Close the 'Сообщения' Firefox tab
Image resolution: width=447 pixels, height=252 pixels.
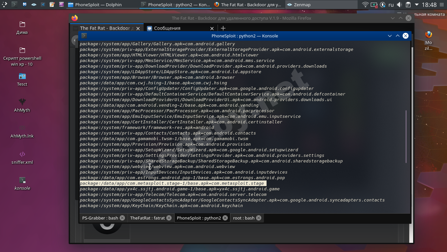coord(212,29)
